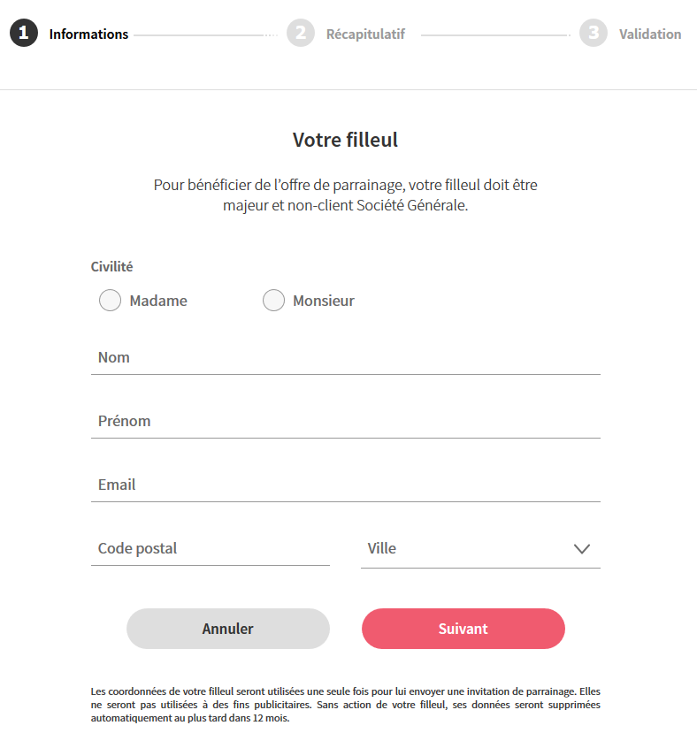Viewport: 697px width, 733px height.
Task: Click the Madame text label
Action: pyautogui.click(x=158, y=301)
